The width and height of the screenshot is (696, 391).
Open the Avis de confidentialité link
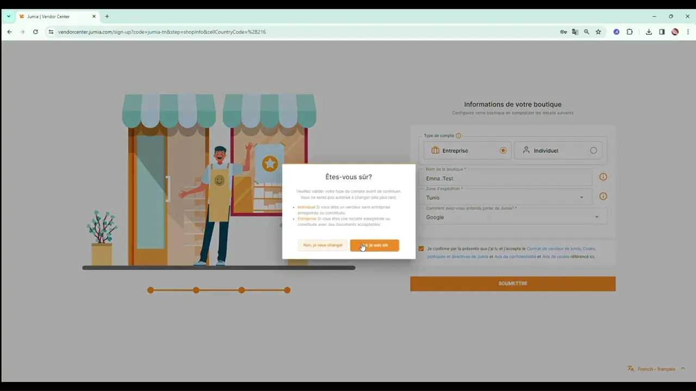515,257
